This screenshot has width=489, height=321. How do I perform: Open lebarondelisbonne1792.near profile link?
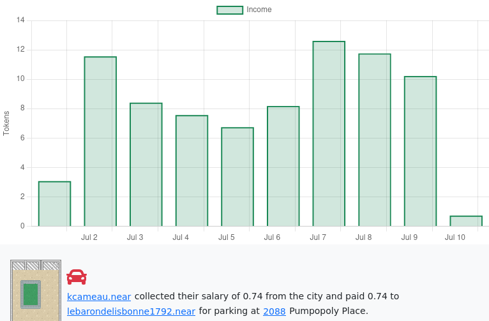click(132, 311)
